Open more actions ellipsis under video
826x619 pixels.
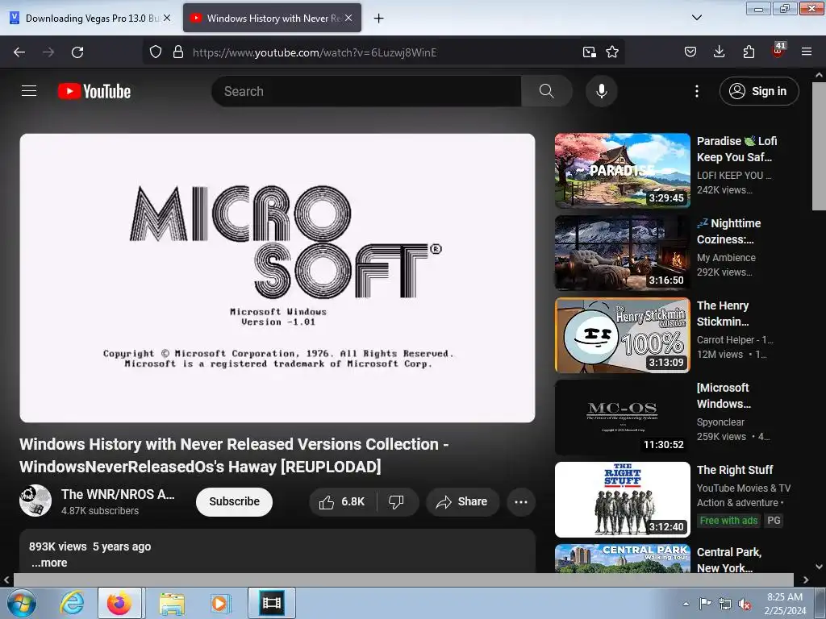click(x=521, y=502)
